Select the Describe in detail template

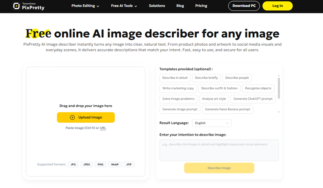tap(175, 78)
